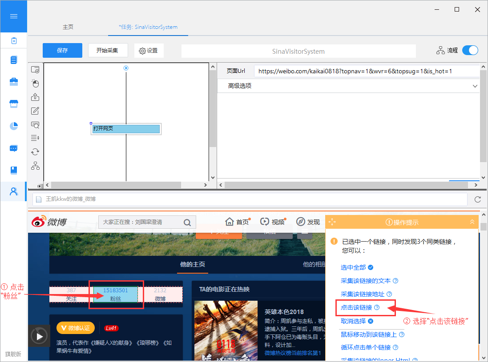Click the move handle on 操作提示 panel

[332, 222]
